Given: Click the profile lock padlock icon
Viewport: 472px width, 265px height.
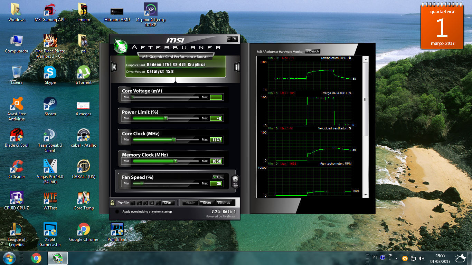Looking at the screenshot, I should pos(112,203).
